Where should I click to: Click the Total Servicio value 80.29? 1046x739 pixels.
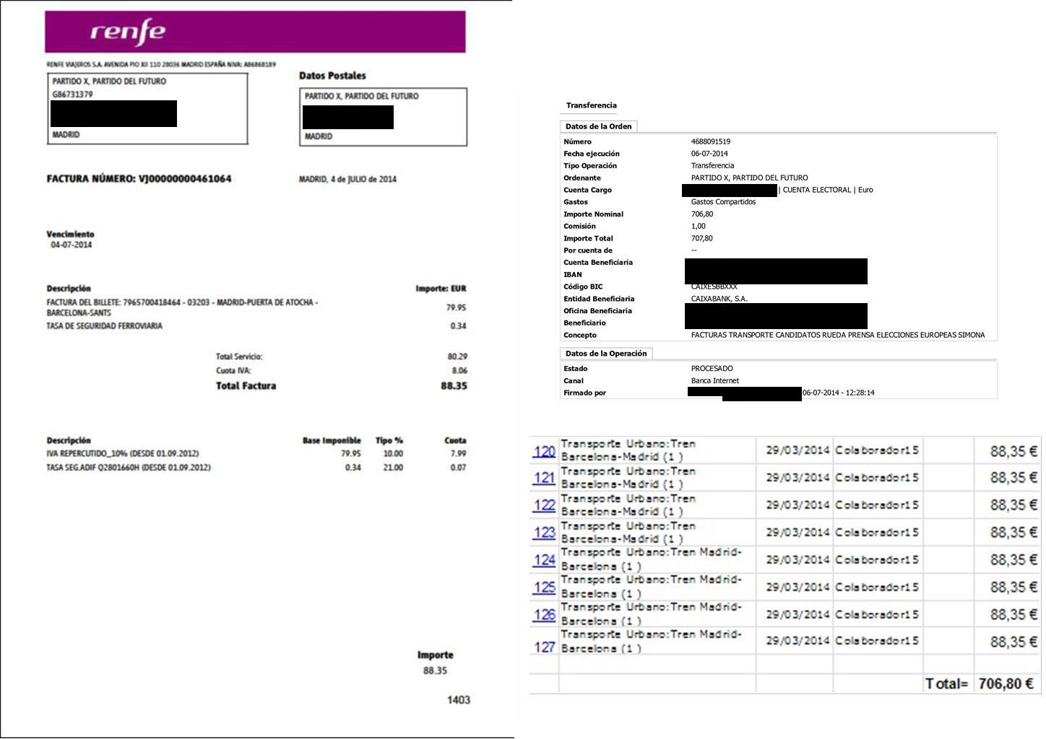point(457,357)
